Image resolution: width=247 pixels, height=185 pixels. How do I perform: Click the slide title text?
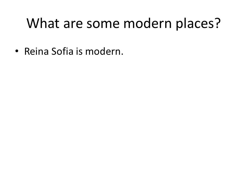click(124, 24)
